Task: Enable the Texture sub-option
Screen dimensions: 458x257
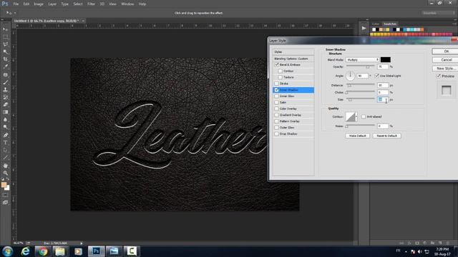Action: 280,77
